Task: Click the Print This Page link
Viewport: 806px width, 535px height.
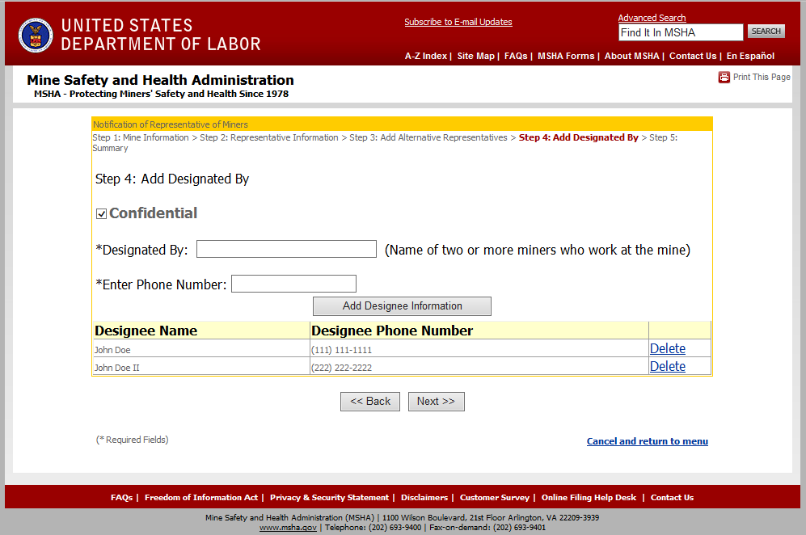Action: (762, 77)
